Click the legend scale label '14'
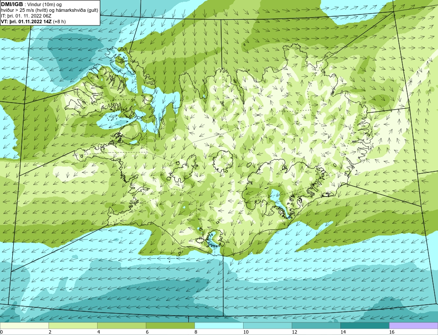 (343, 332)
